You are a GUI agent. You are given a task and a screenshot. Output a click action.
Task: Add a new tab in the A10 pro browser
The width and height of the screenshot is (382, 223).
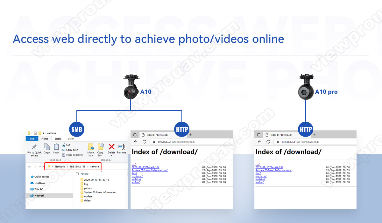pyautogui.click(x=315, y=135)
